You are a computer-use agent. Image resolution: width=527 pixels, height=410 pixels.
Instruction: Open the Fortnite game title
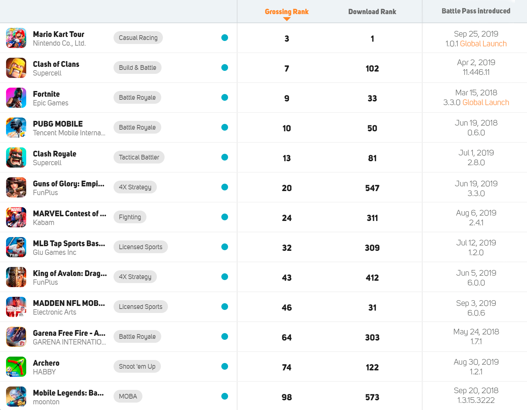click(x=46, y=94)
